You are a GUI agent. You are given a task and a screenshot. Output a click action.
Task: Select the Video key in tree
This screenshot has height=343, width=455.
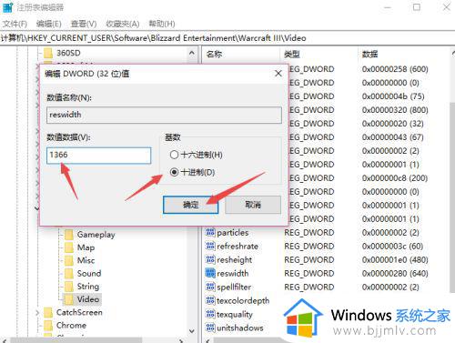[x=88, y=299]
